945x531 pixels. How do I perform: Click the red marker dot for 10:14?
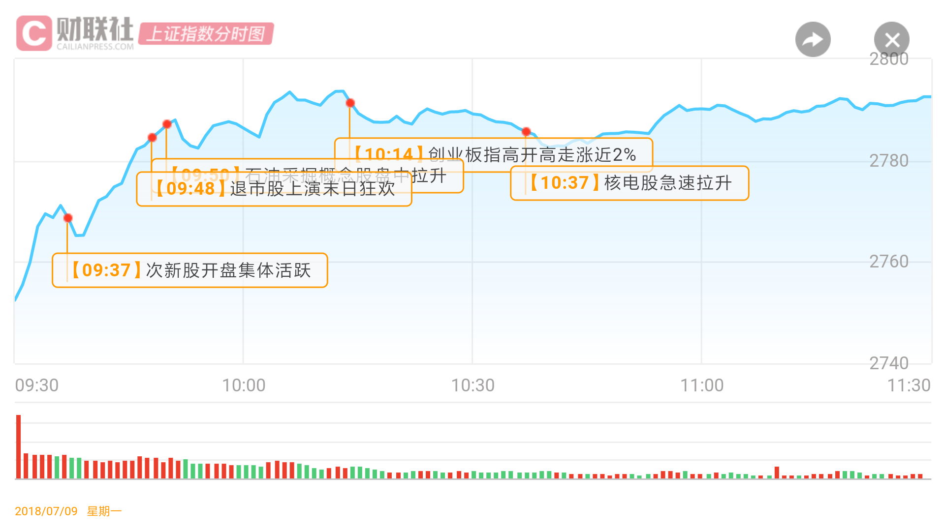coord(350,103)
